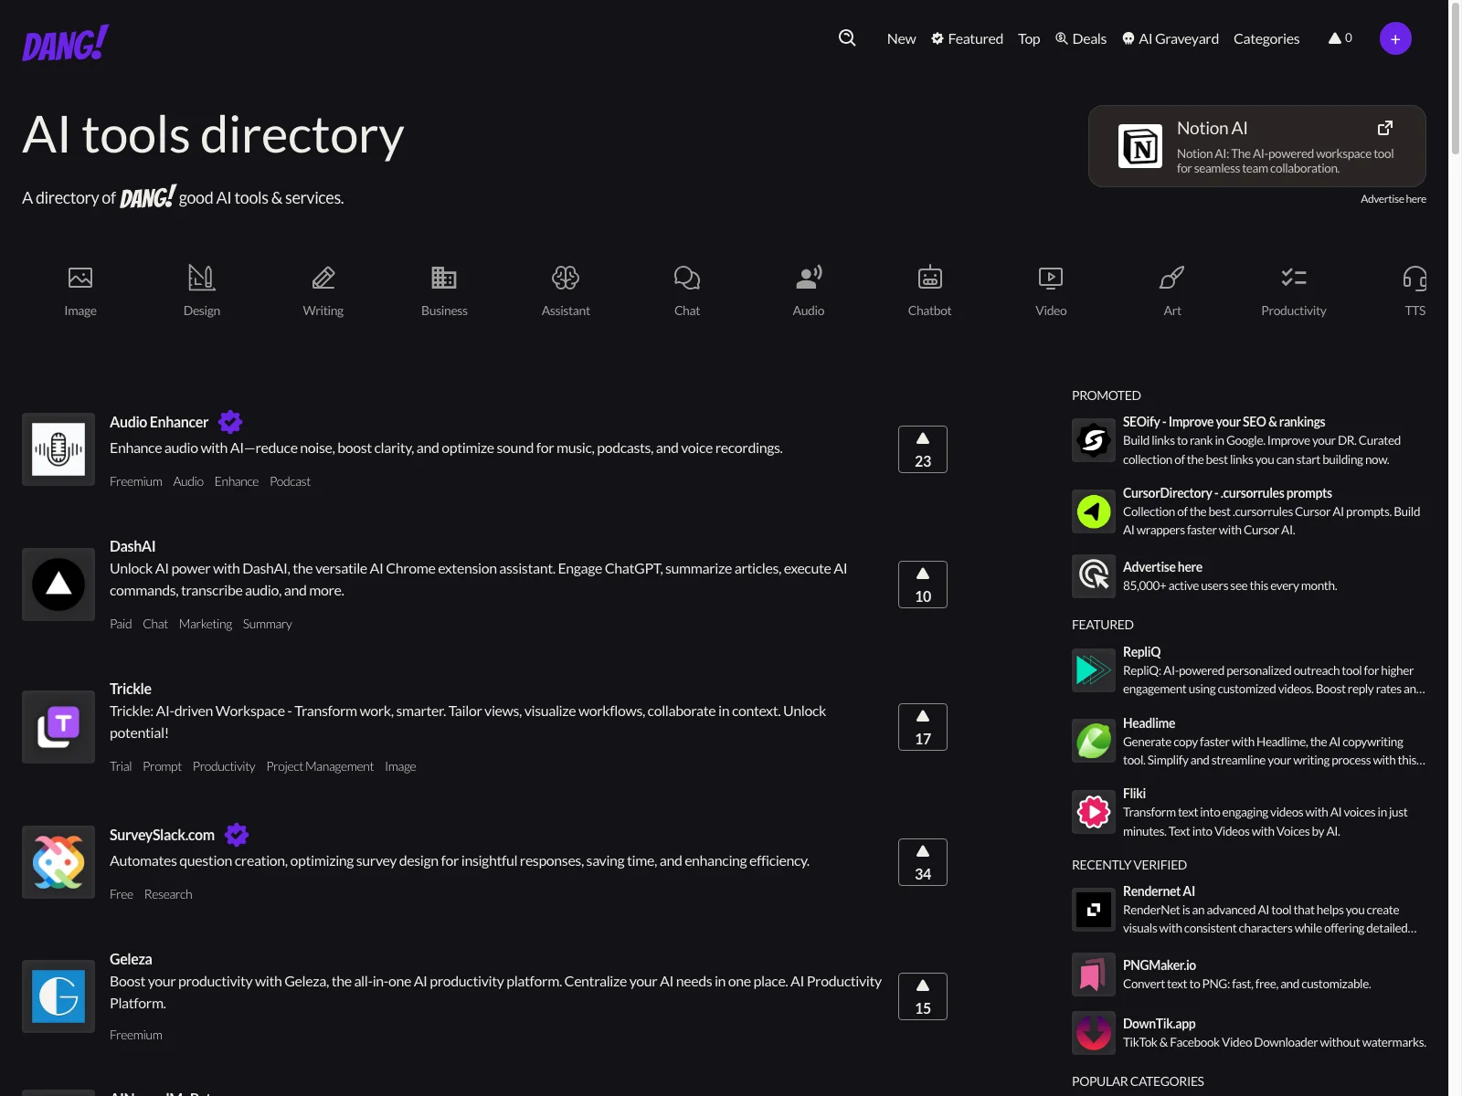
Task: Click the DownTik.app icon
Action: point(1094,1033)
